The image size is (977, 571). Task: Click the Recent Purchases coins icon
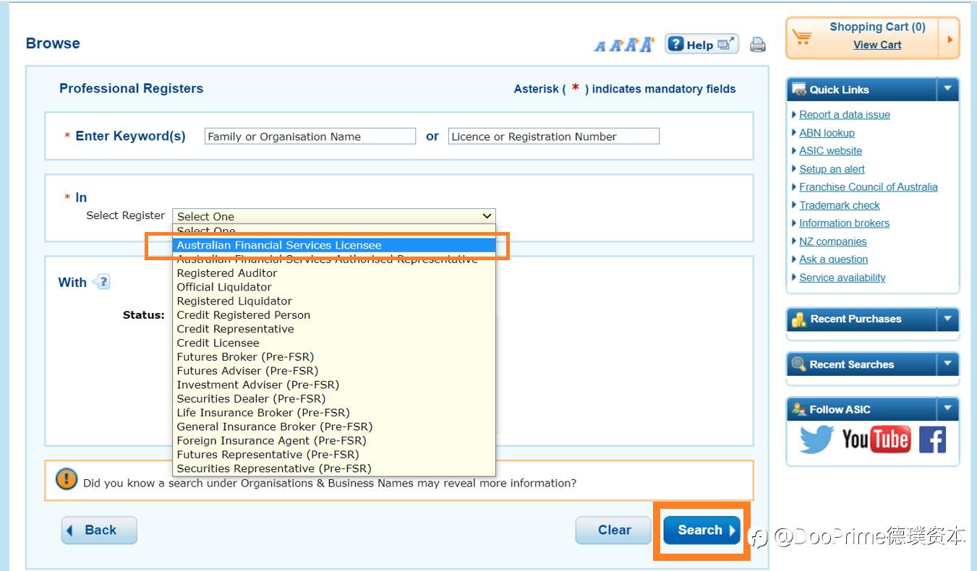[799, 319]
